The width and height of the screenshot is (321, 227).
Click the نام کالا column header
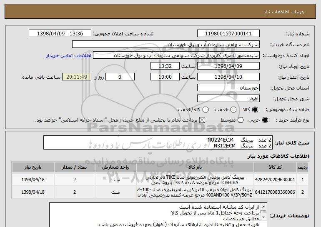click(195, 167)
